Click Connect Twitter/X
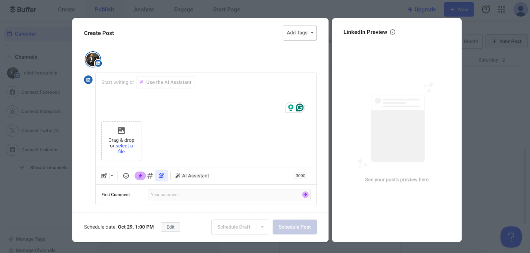Viewport: 530px width, 253px height. click(40, 131)
